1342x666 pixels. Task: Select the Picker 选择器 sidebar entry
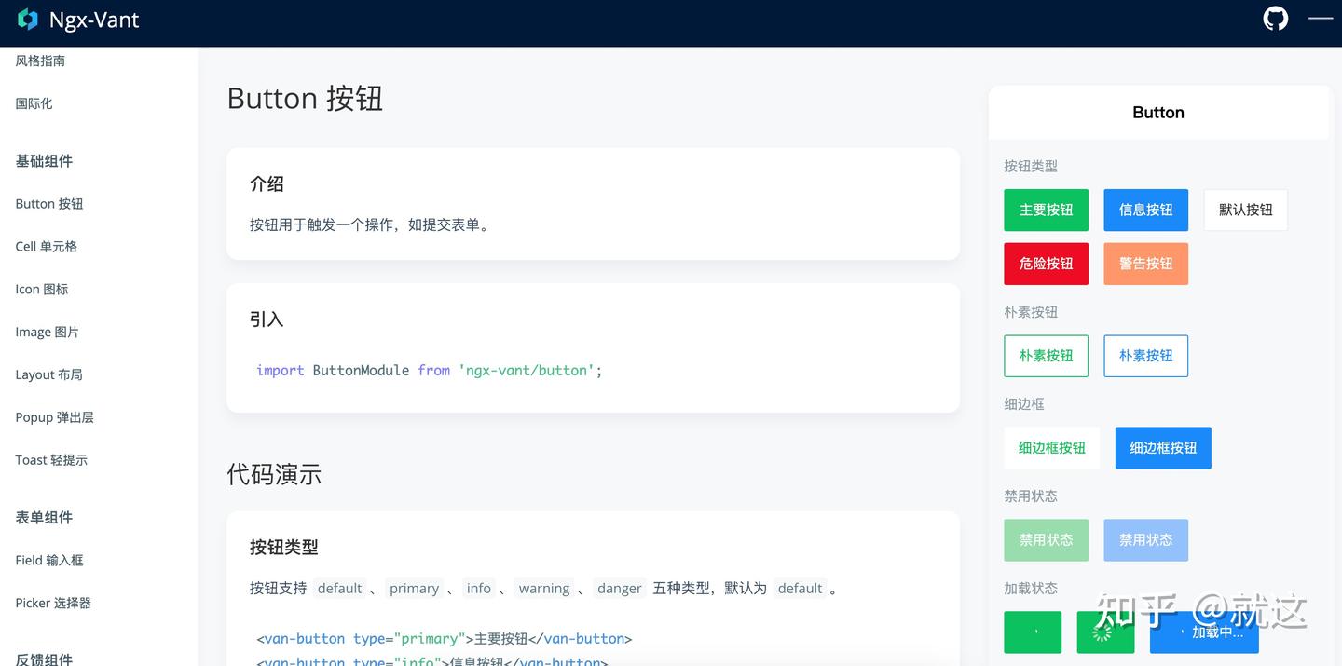coord(51,603)
